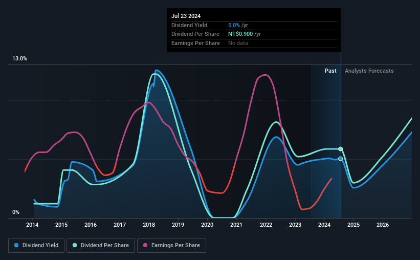Image resolution: width=420 pixels, height=260 pixels.
Task: Click the 2020 x-axis label
Action: (x=207, y=225)
